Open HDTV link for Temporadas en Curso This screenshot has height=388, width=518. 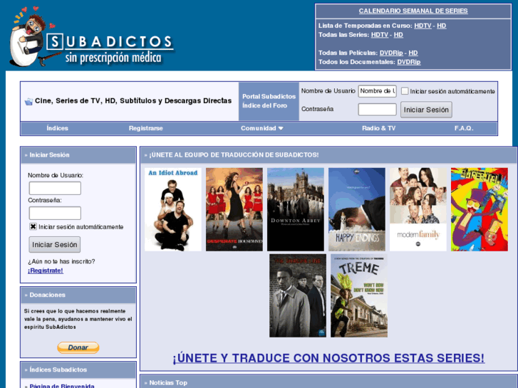click(x=423, y=26)
